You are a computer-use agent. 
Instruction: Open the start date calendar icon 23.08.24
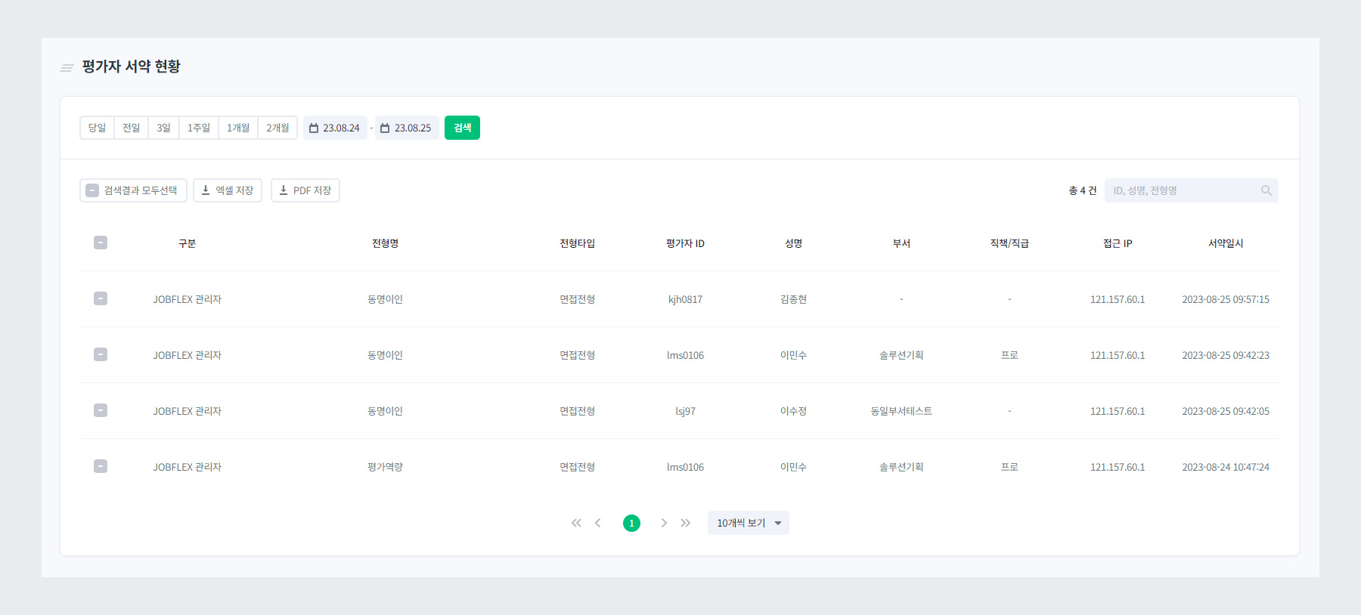pyautogui.click(x=314, y=128)
